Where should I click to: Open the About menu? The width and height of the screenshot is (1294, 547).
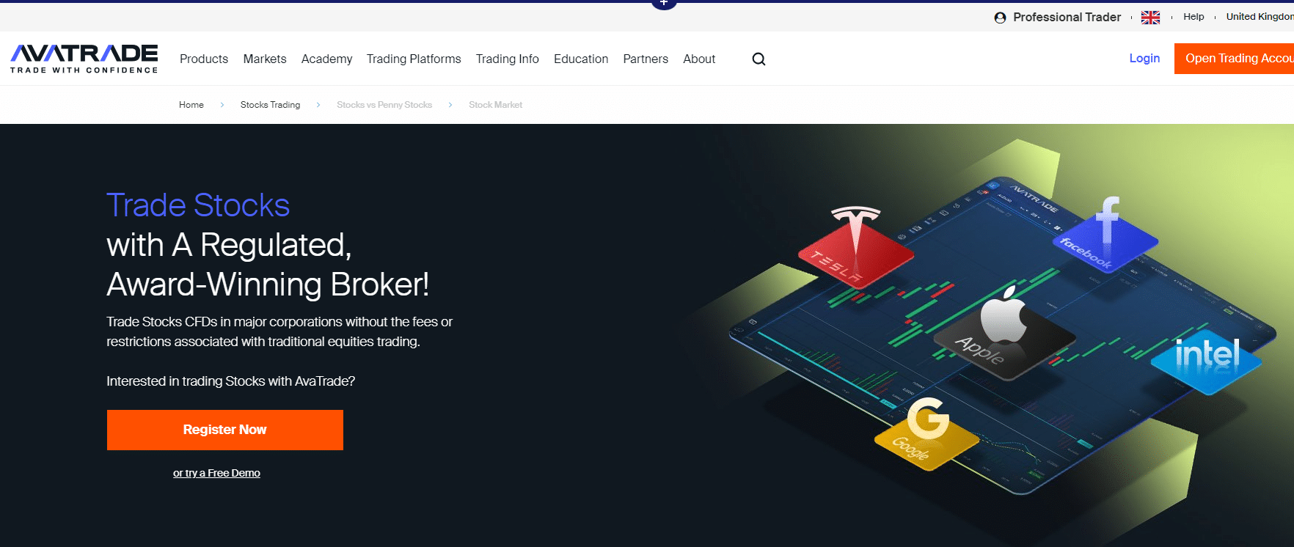pos(699,59)
